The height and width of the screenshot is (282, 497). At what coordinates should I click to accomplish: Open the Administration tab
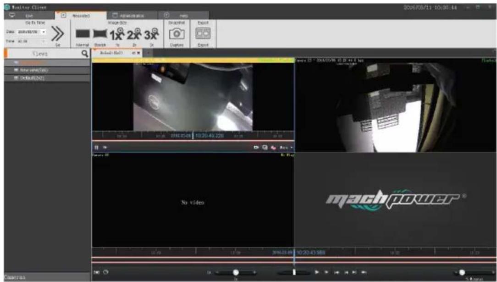[x=132, y=16]
